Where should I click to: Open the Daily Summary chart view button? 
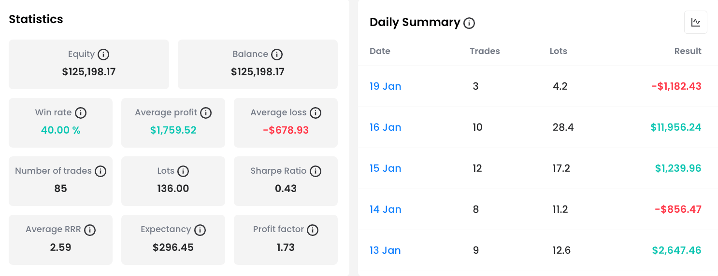695,22
